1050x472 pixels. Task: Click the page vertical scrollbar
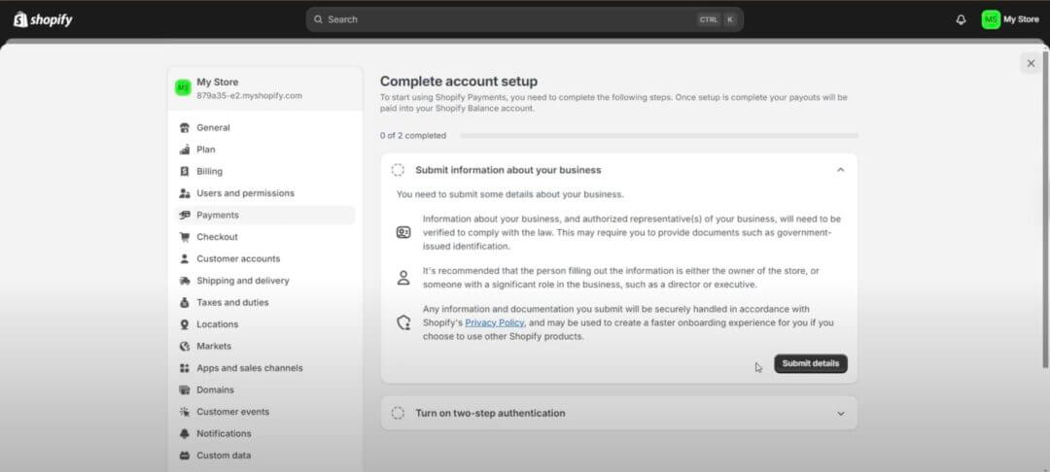click(x=1045, y=209)
